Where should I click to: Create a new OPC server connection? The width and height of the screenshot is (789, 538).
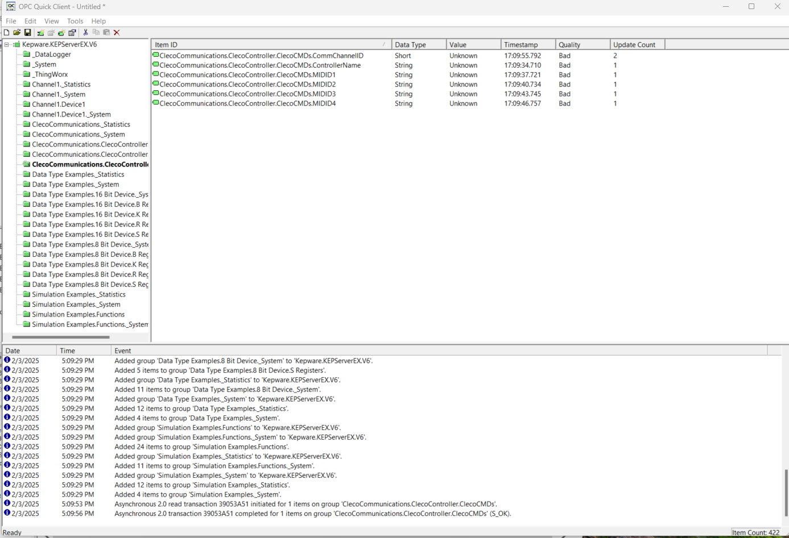point(40,32)
